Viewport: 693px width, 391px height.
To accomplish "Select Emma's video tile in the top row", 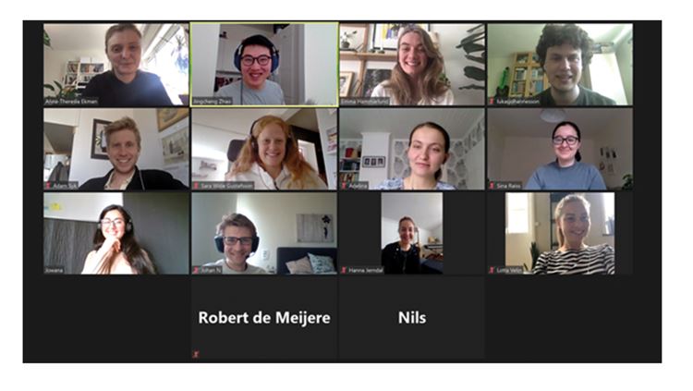I will 412,65.
